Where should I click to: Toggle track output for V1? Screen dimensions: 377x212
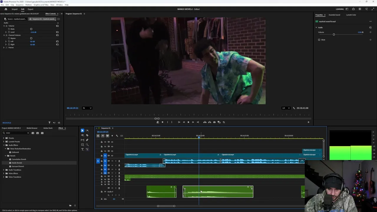point(112,155)
